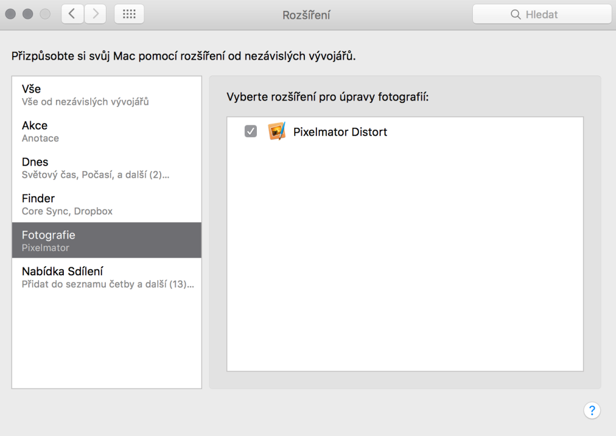Show all preferences via grid icon
Image resolution: width=616 pixels, height=436 pixels.
tap(129, 14)
